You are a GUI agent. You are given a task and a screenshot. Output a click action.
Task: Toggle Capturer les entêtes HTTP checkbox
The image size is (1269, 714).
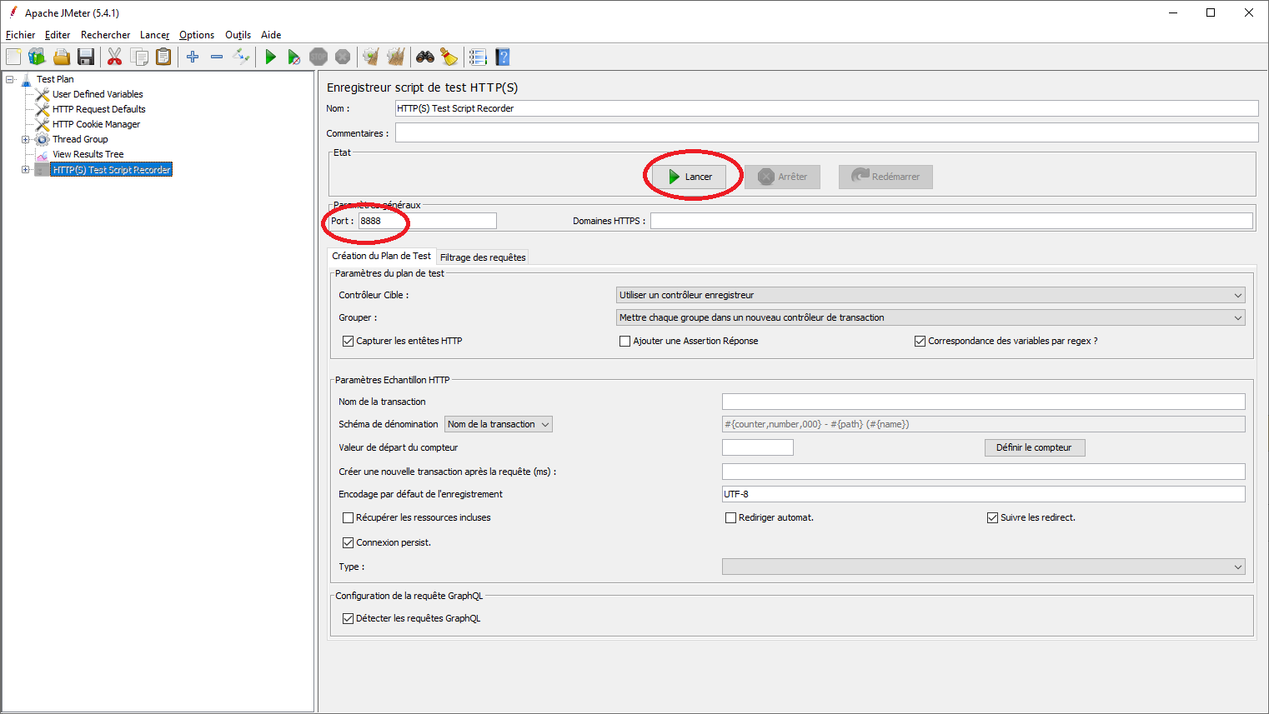[x=348, y=341]
